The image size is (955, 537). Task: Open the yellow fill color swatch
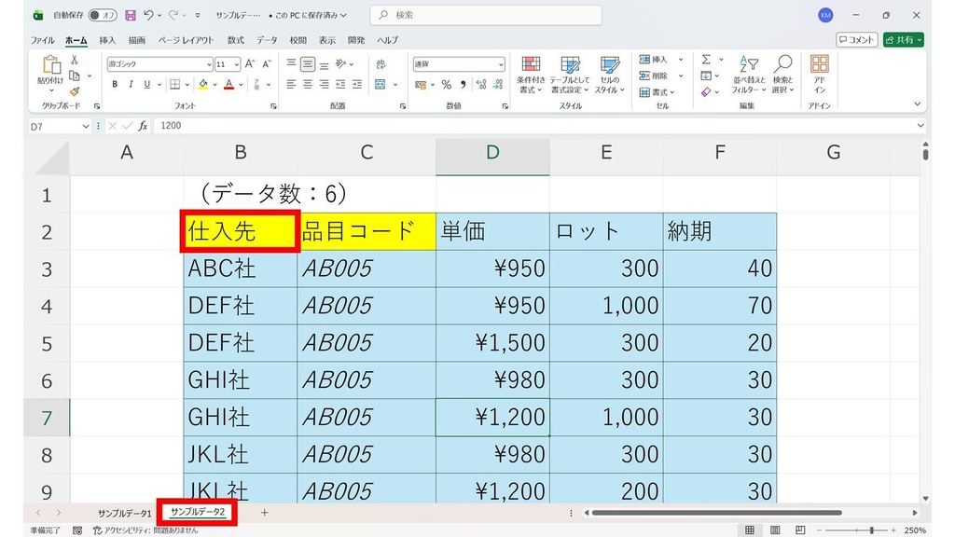click(x=204, y=86)
